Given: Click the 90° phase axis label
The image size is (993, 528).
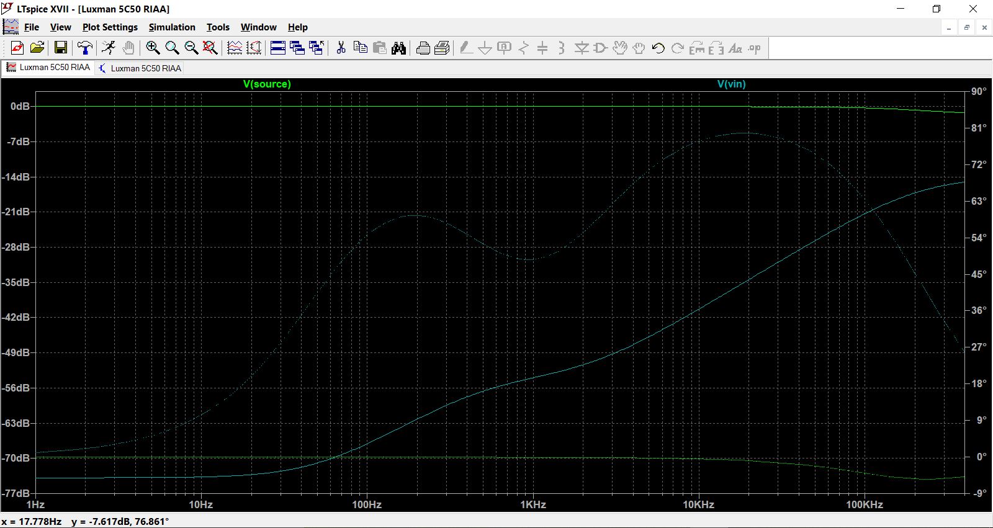Looking at the screenshot, I should (x=979, y=91).
